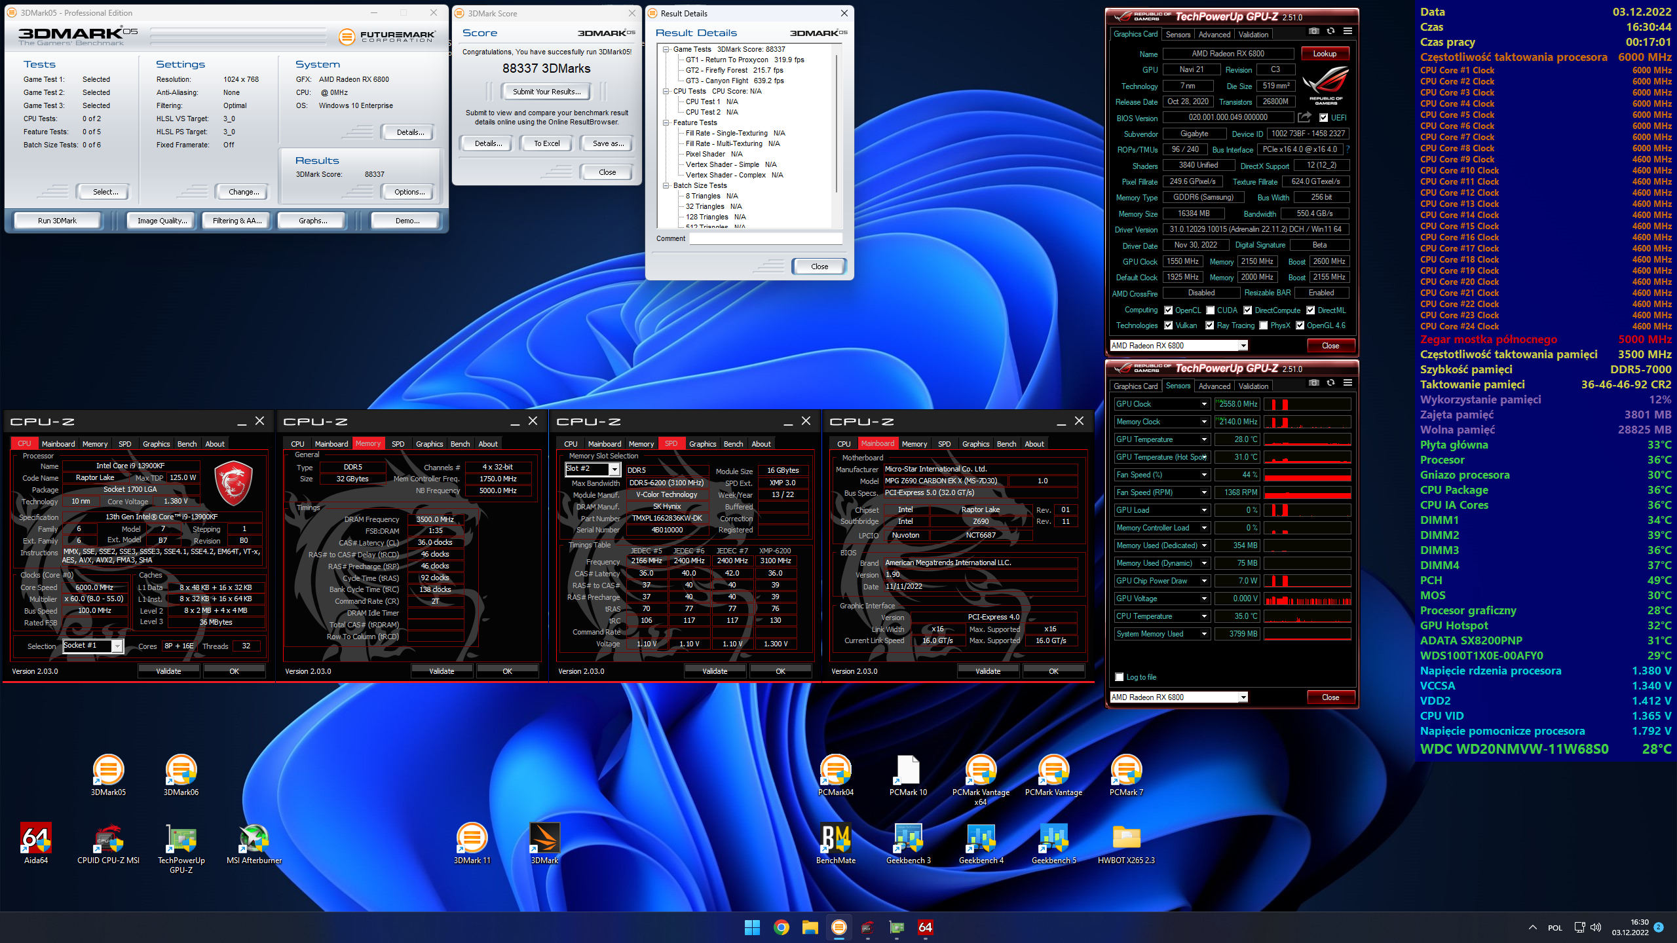Click the Fan Speed (%) sensor graph
Screen dimensions: 1677x943
click(1307, 475)
